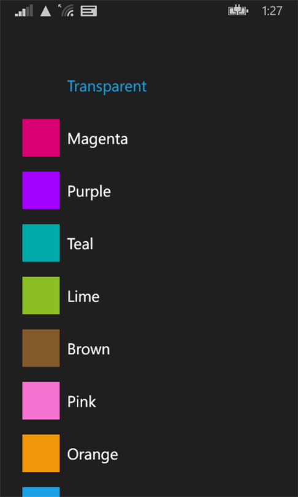Choose the Magenta label

click(x=97, y=139)
